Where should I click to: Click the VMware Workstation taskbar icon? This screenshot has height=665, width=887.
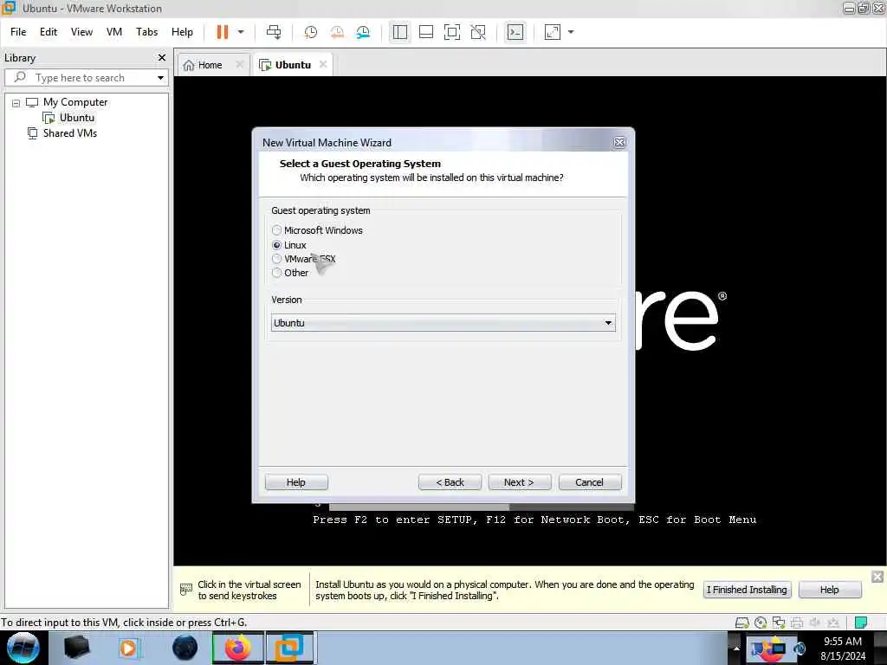[289, 648]
